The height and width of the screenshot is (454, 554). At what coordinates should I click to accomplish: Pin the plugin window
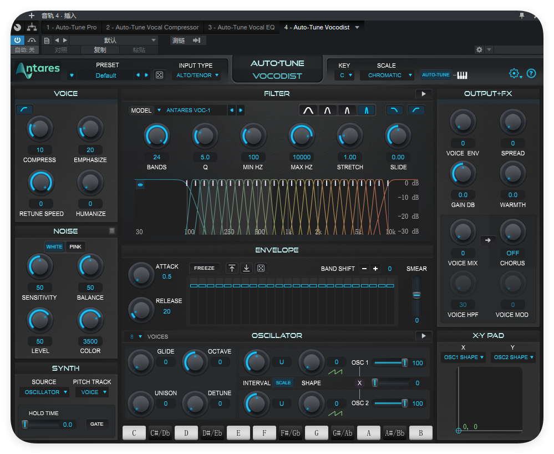click(x=521, y=15)
